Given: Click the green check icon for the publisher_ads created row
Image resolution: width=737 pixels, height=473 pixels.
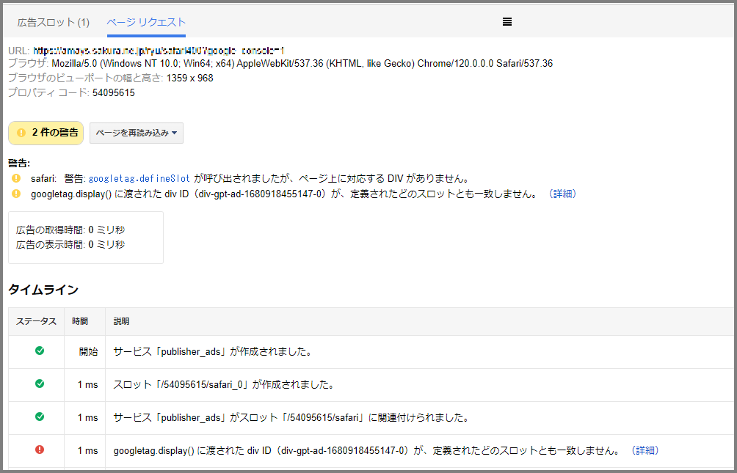Looking at the screenshot, I should [40, 351].
